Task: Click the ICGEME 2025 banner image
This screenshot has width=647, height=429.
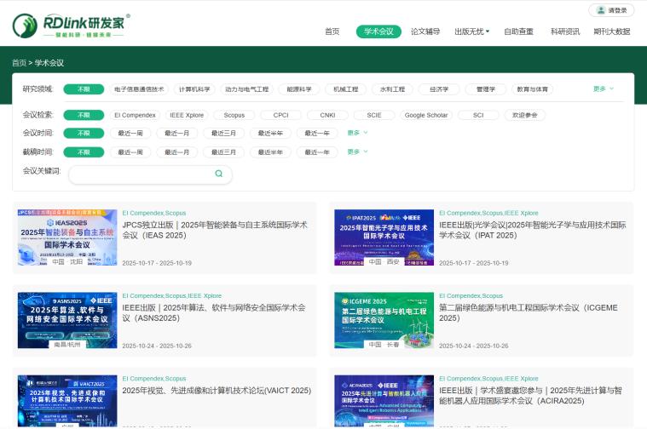Action: point(384,321)
